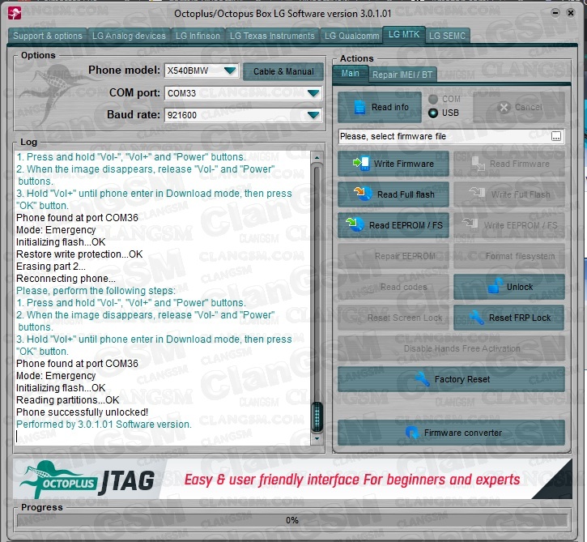Click the log scroll up arrow

click(x=317, y=157)
